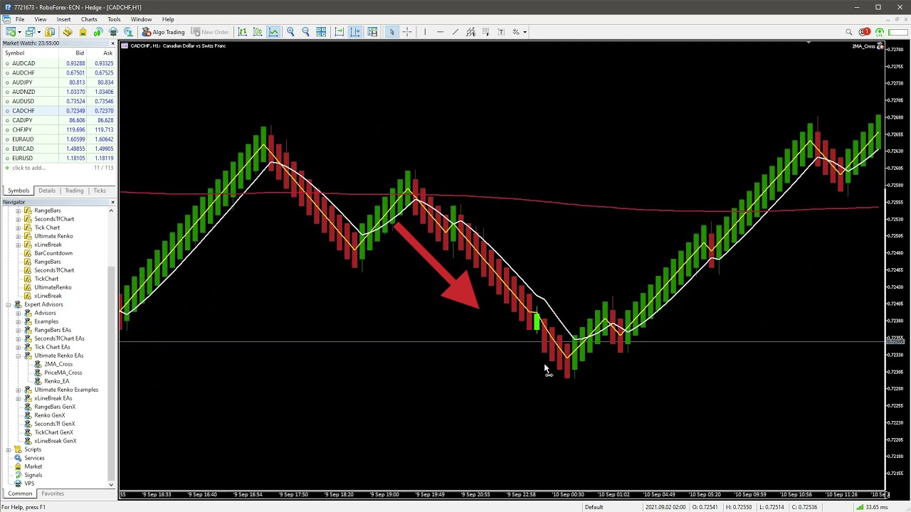Viewport: 911px width, 512px height.
Task: Select Renko_EA expert advisor
Action: [x=56, y=381]
